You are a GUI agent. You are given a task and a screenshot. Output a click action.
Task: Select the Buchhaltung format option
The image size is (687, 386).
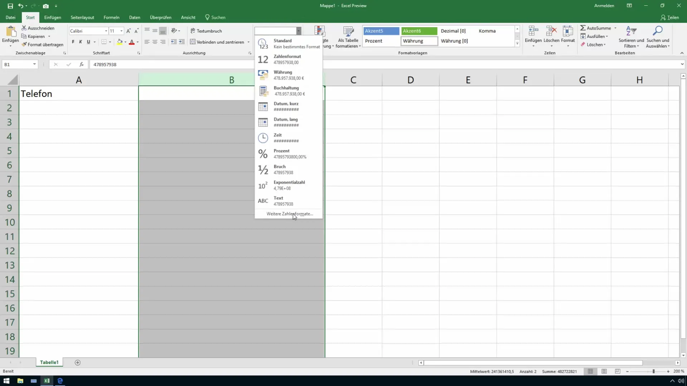pyautogui.click(x=289, y=90)
